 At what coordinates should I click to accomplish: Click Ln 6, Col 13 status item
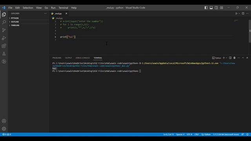[168, 134]
